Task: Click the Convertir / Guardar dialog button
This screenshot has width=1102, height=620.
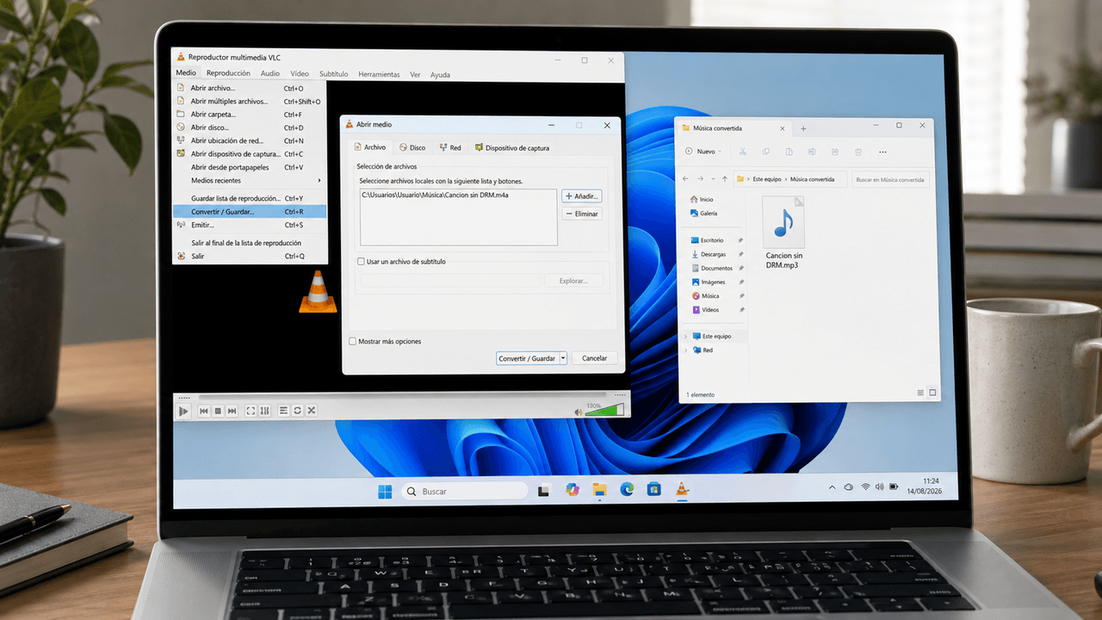Action: pyautogui.click(x=527, y=358)
